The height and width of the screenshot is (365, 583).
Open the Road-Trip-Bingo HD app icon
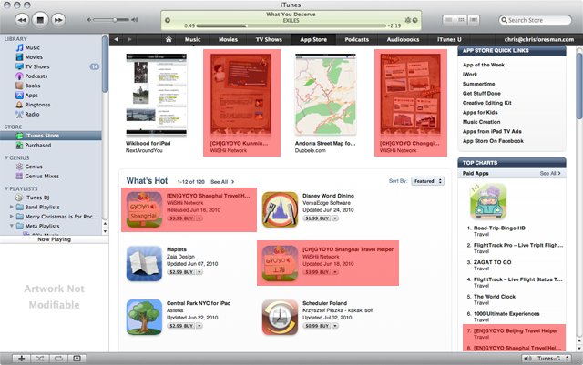(488, 201)
